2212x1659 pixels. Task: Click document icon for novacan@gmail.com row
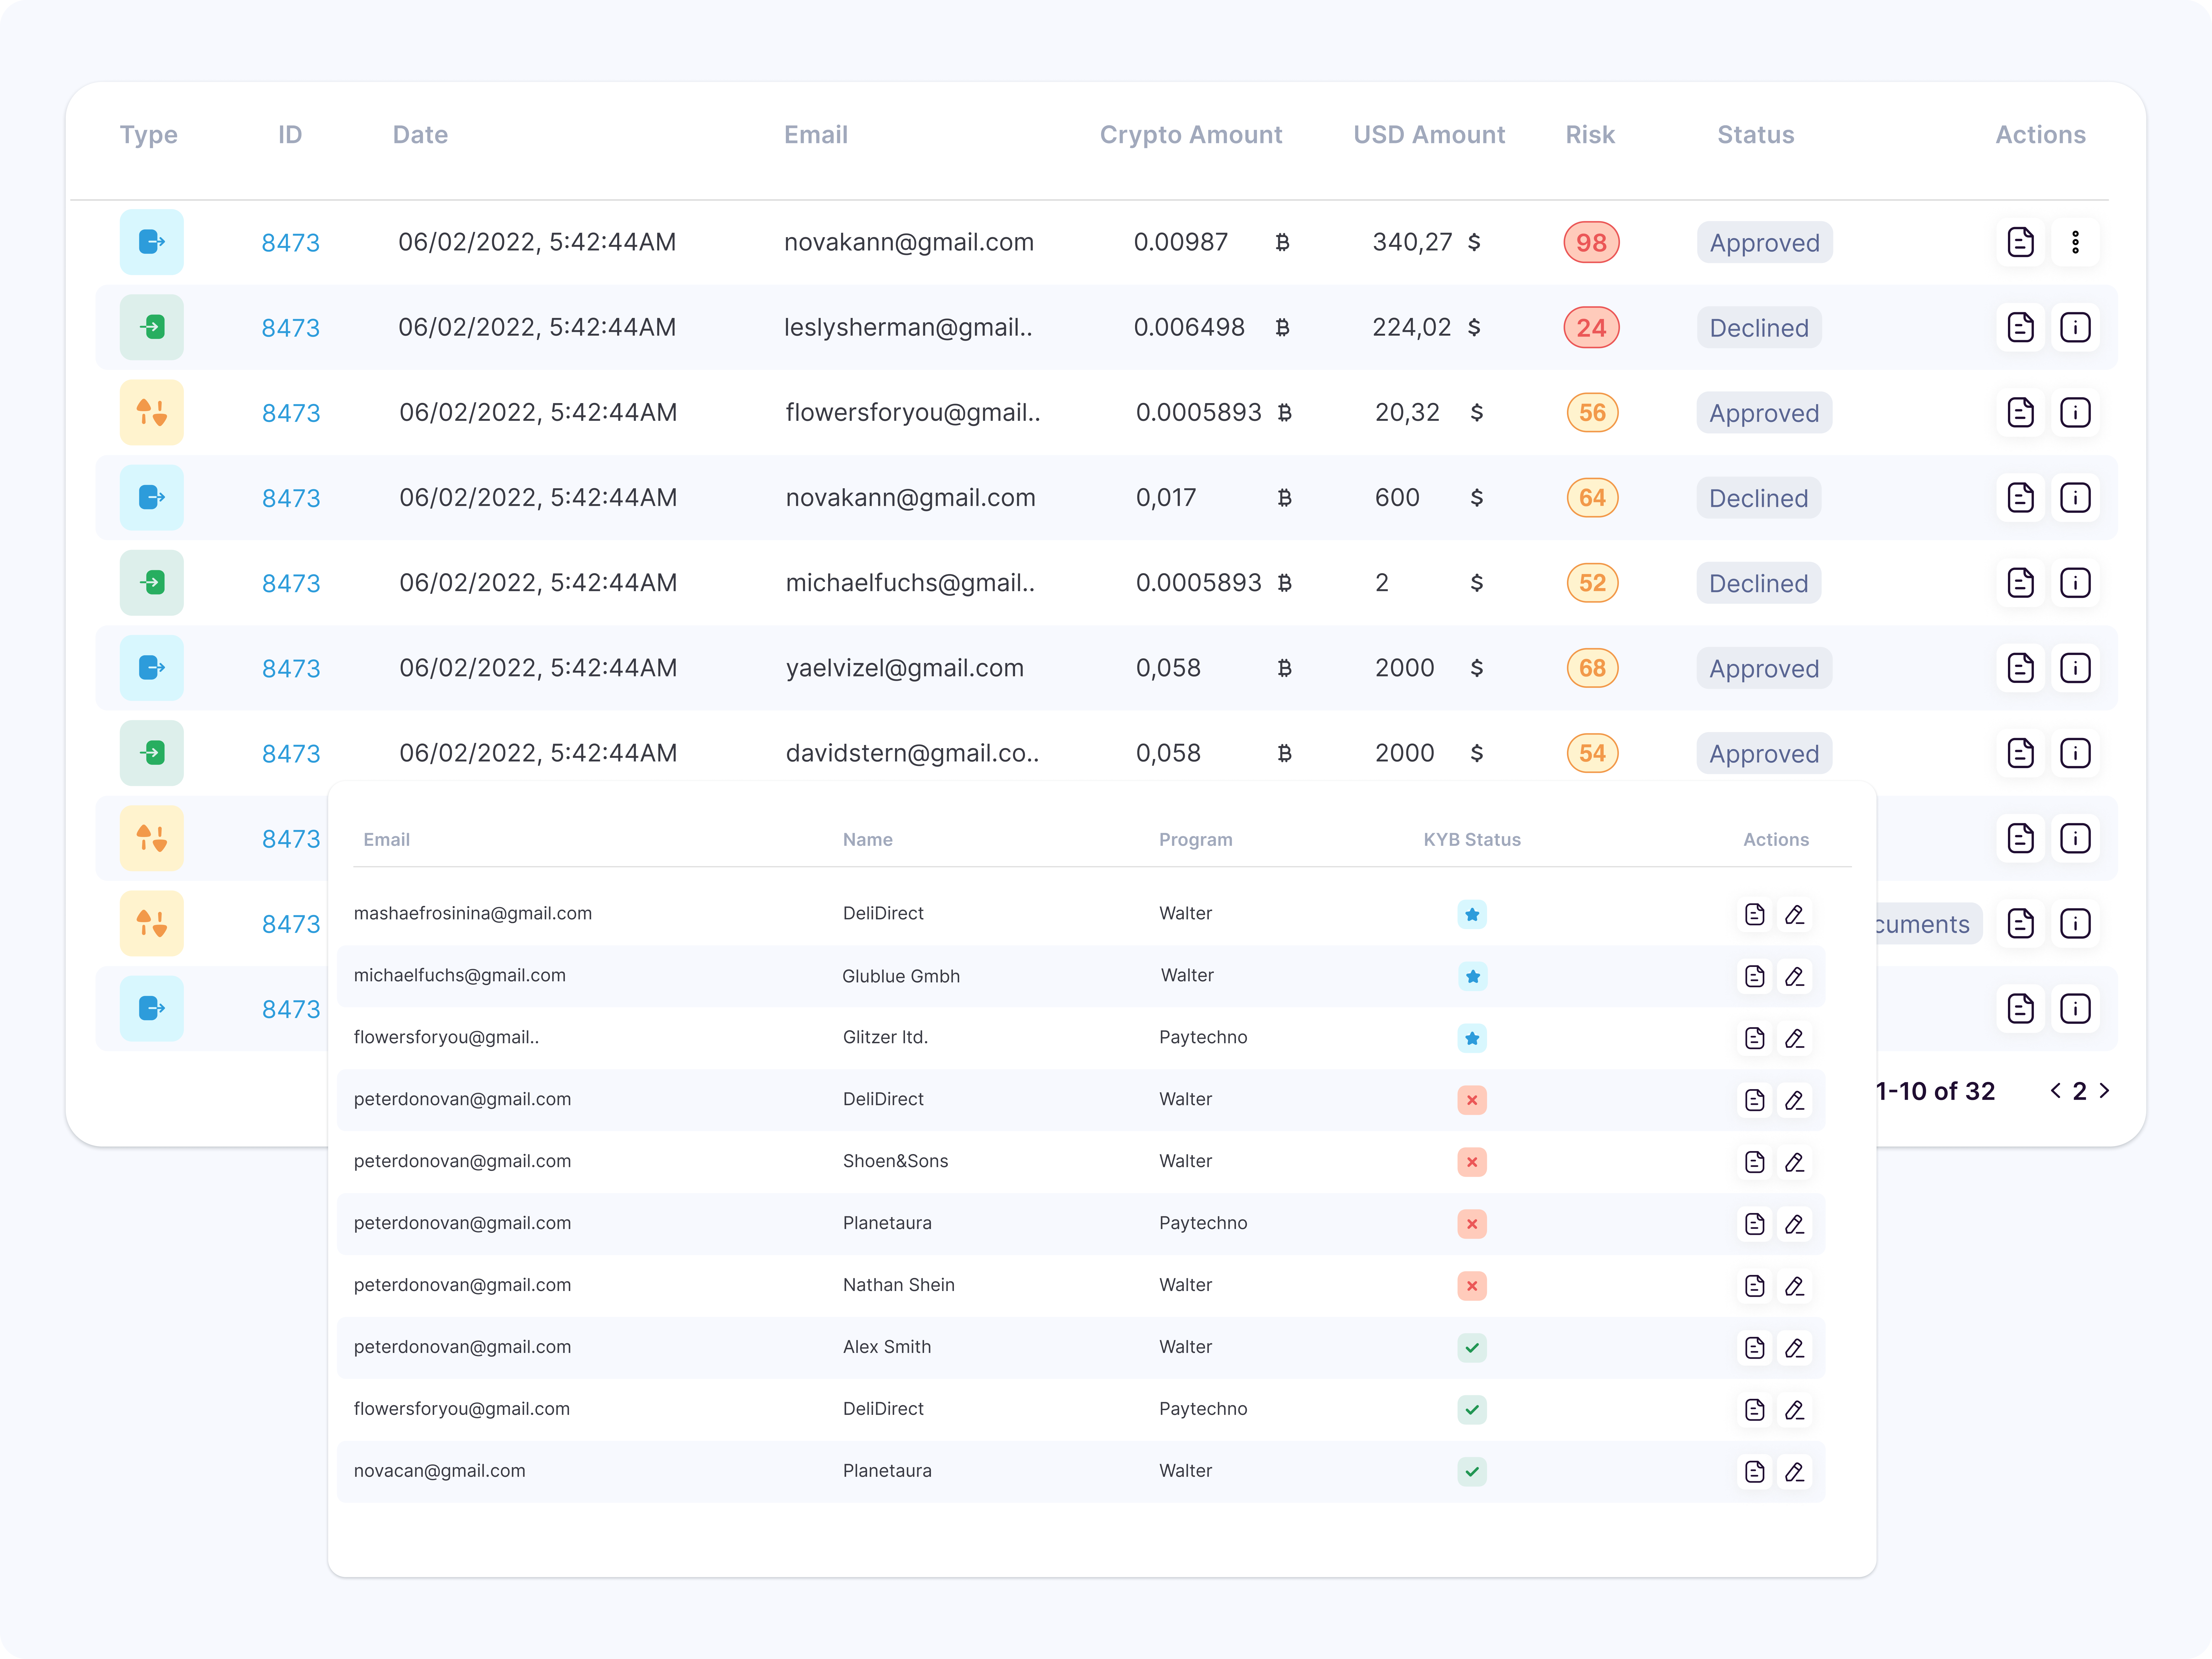point(1754,1472)
